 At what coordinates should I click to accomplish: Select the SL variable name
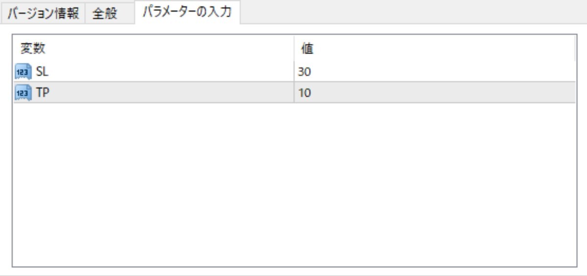43,72
